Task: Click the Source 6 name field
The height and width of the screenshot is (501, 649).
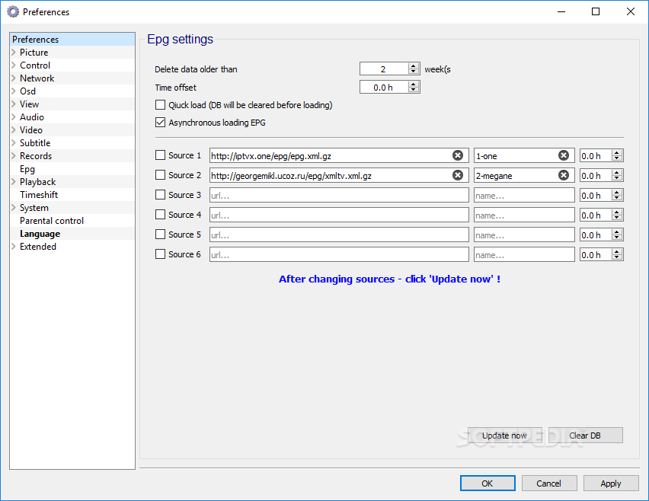Action: [x=524, y=254]
